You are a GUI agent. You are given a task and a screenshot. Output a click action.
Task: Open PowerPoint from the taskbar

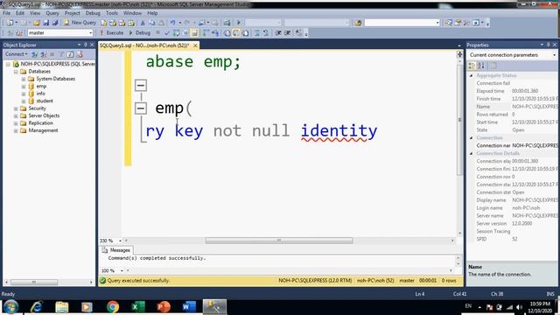[164, 307]
